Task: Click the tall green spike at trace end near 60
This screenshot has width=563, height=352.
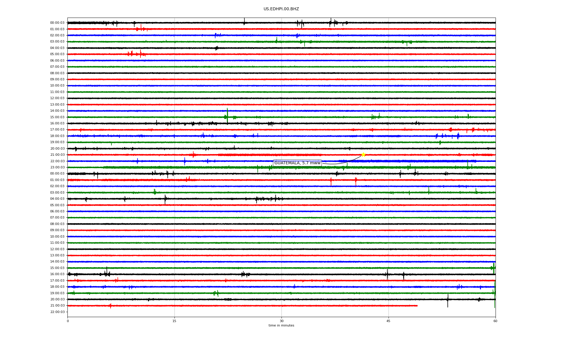Action: pos(495,293)
